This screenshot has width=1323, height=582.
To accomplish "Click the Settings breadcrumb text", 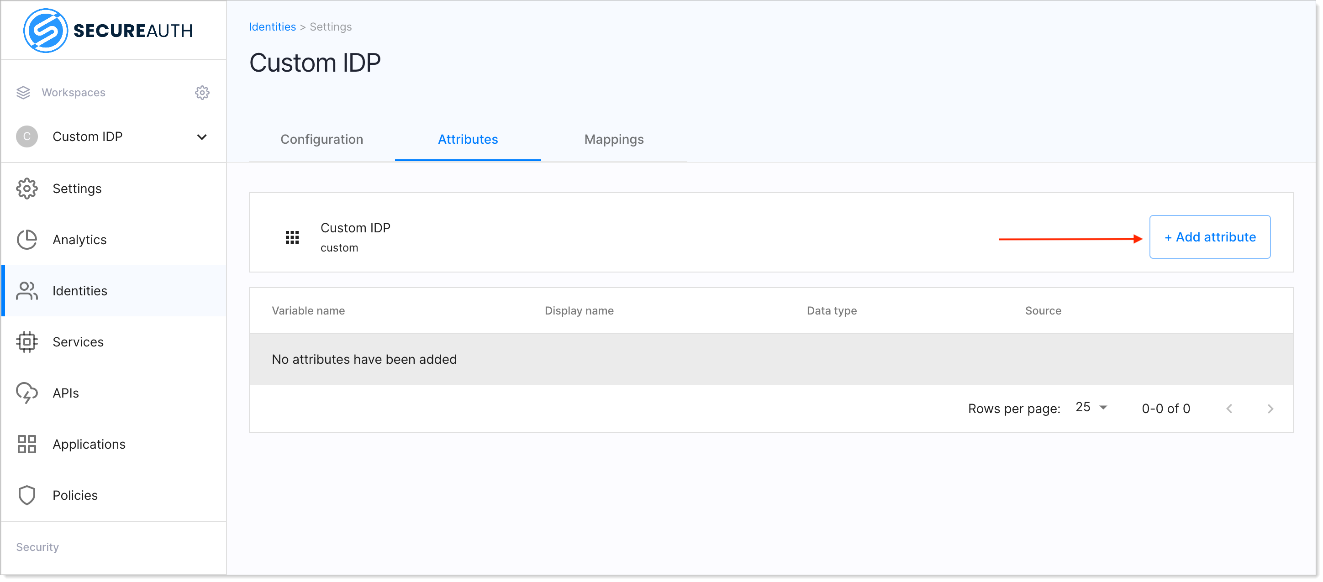I will [331, 26].
